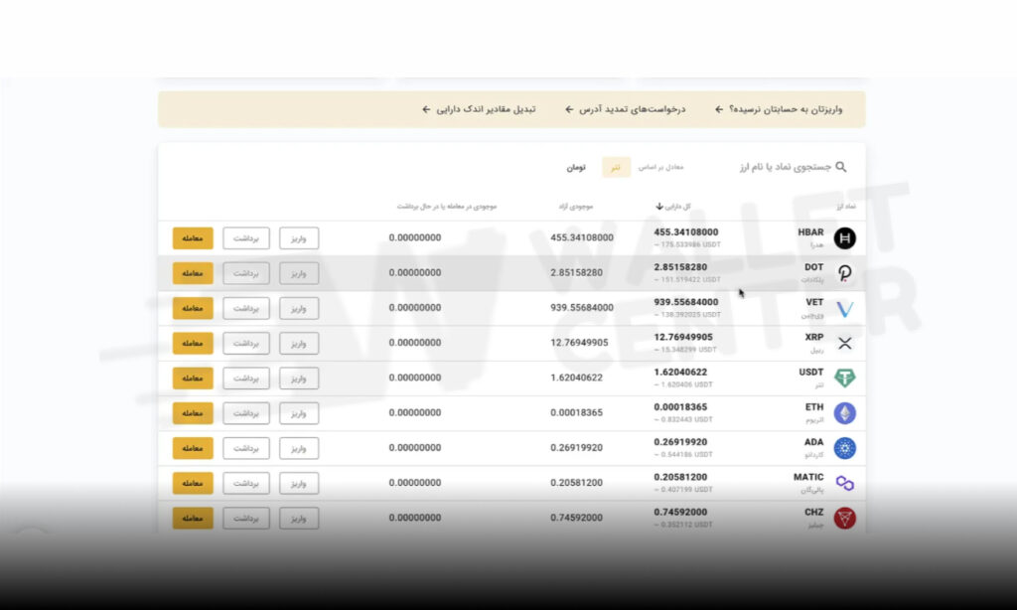Click the 'HBAR' symbol text
This screenshot has height=610, width=1017.
point(810,232)
